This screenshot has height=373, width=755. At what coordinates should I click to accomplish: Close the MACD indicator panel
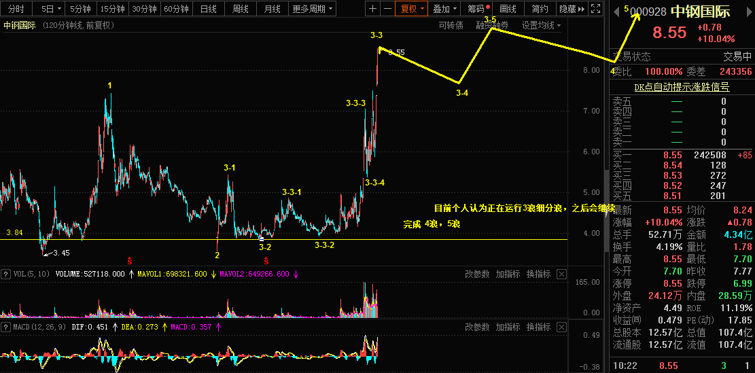tap(561, 327)
